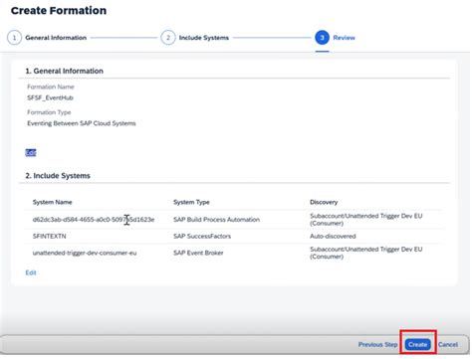
Task: Click the System Name column header
Action: pyautogui.click(x=52, y=202)
